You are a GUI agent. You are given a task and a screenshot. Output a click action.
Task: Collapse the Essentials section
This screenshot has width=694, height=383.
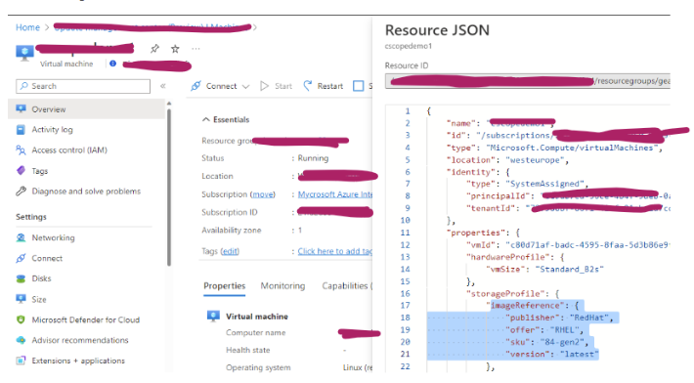(206, 119)
